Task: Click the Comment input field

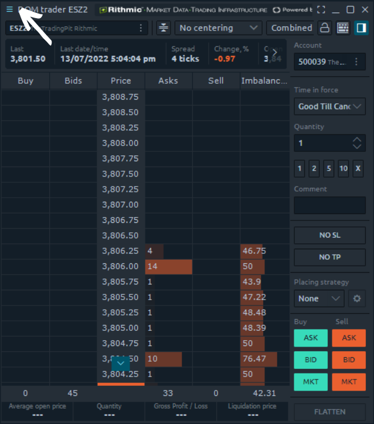Action: 329,205
